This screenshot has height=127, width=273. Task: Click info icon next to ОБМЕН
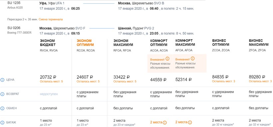2,108
